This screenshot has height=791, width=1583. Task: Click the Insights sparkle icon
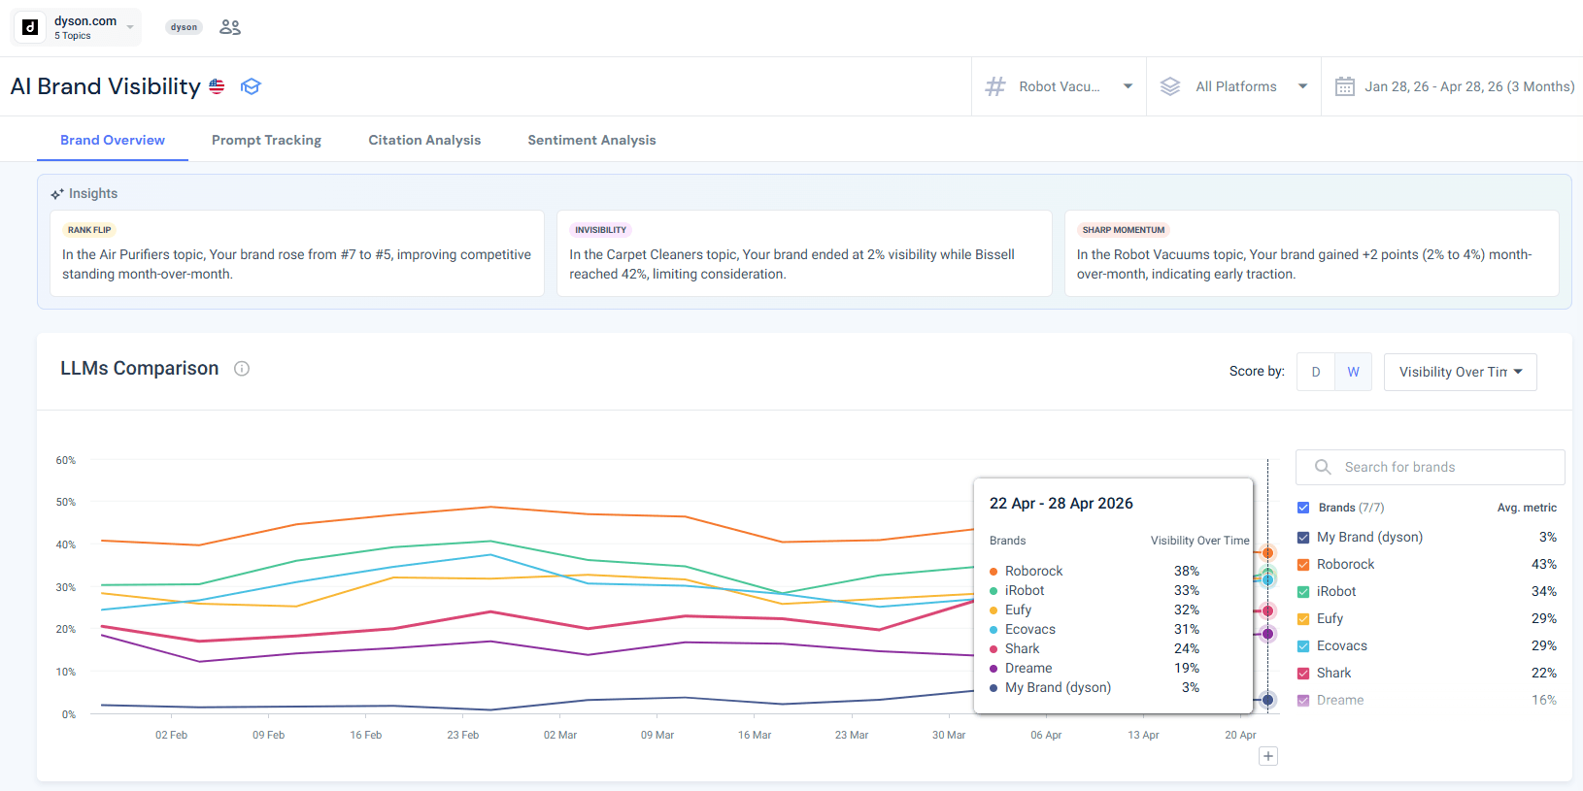(x=57, y=194)
